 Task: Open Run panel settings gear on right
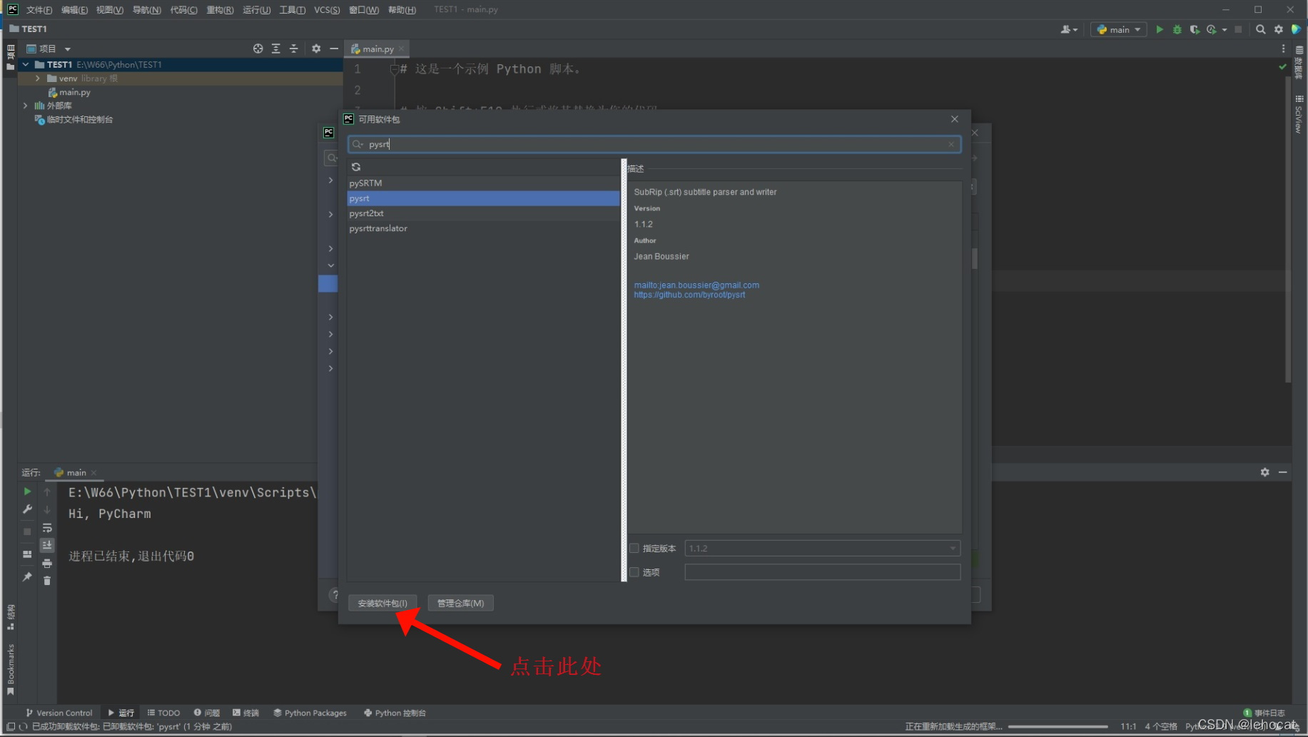coord(1264,472)
